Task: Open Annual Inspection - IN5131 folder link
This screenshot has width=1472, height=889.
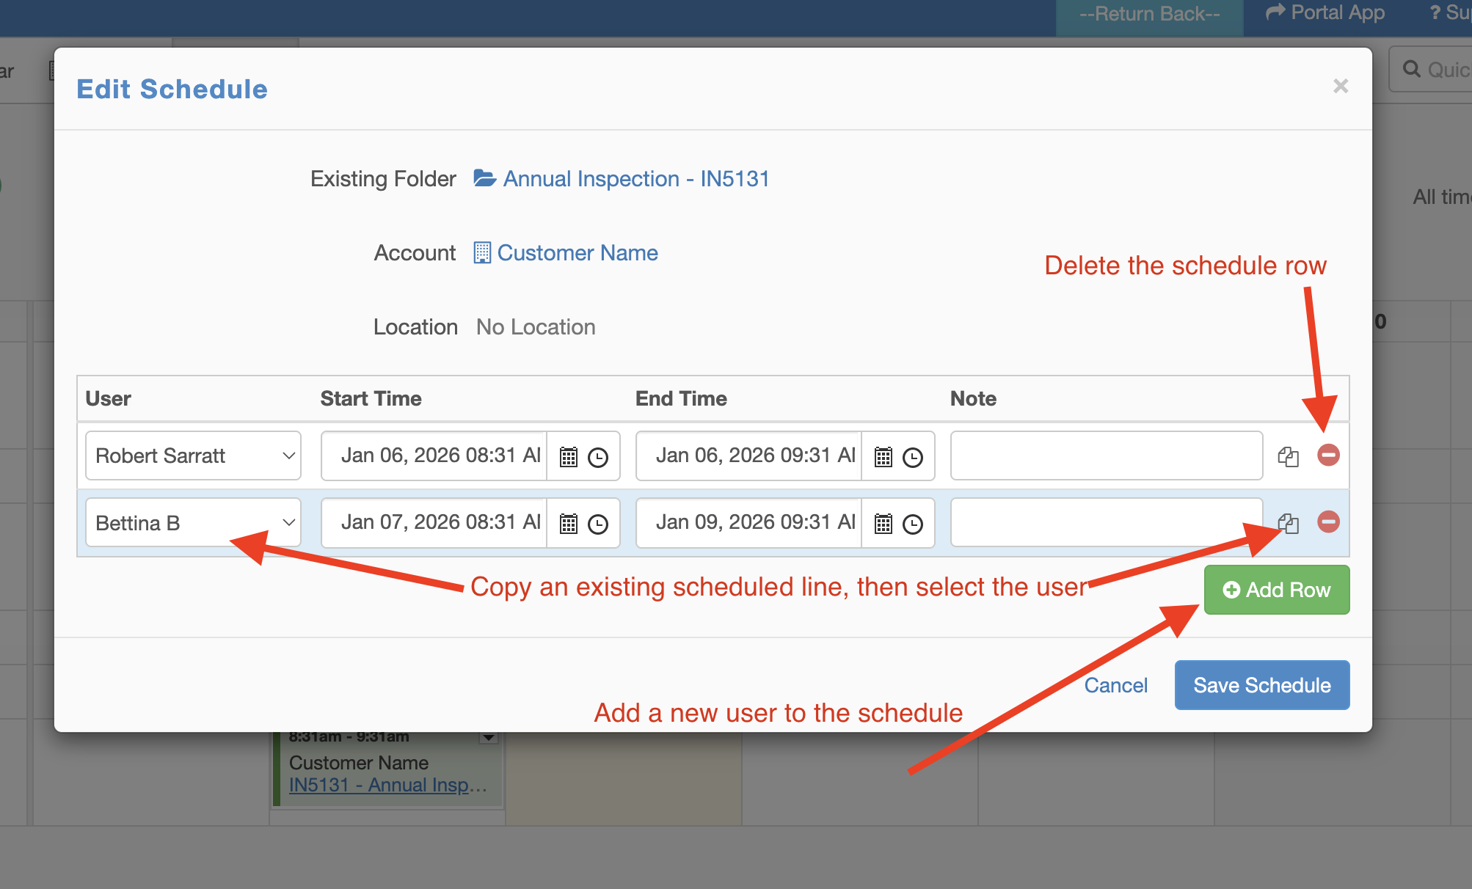Action: 635,179
